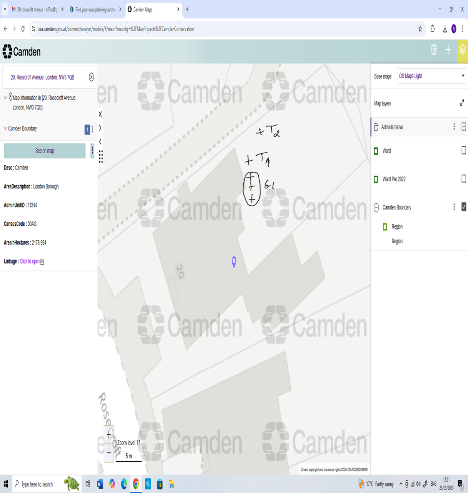Click the blue result count badge for Camden Boundary
Screen dimensions: 468x493
87,129
